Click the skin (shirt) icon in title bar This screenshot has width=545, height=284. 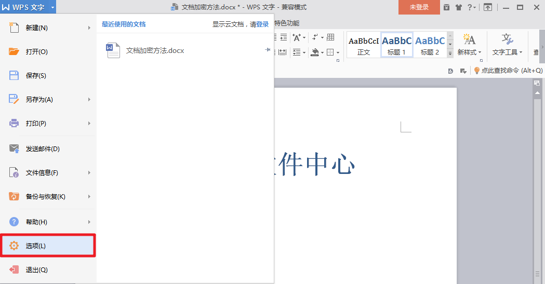click(x=458, y=7)
